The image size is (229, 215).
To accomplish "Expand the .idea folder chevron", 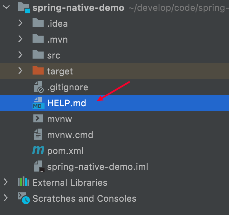I will [x=20, y=23].
